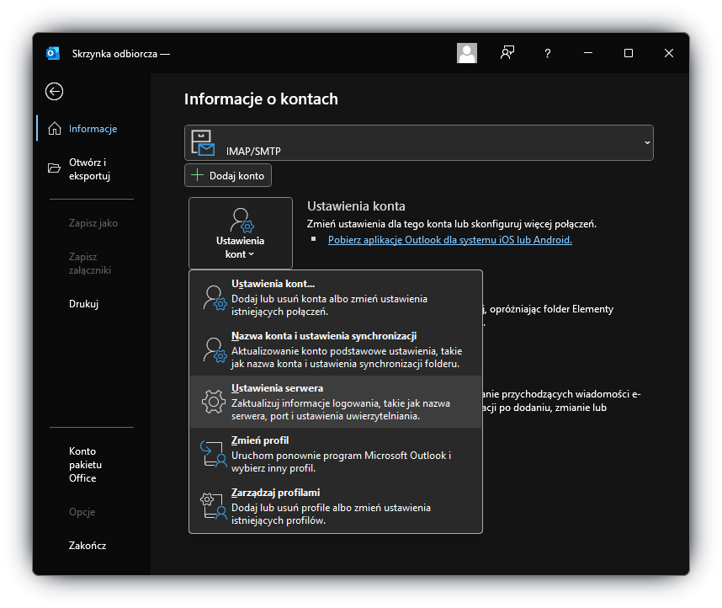The width and height of the screenshot is (722, 608).
Task: Click the back arrow above Informacje
Action: (x=54, y=91)
